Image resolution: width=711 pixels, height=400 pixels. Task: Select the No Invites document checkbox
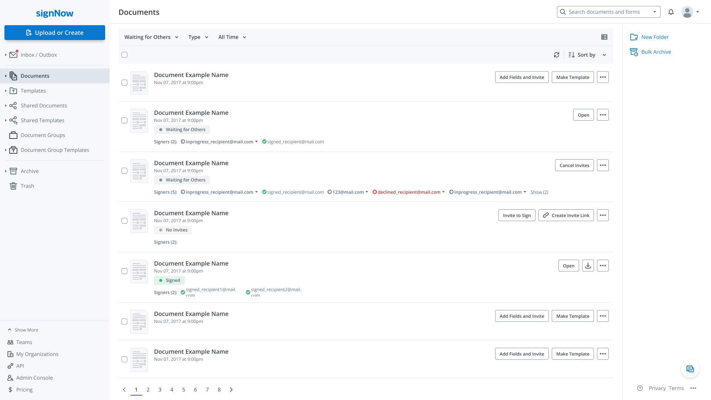coord(124,221)
